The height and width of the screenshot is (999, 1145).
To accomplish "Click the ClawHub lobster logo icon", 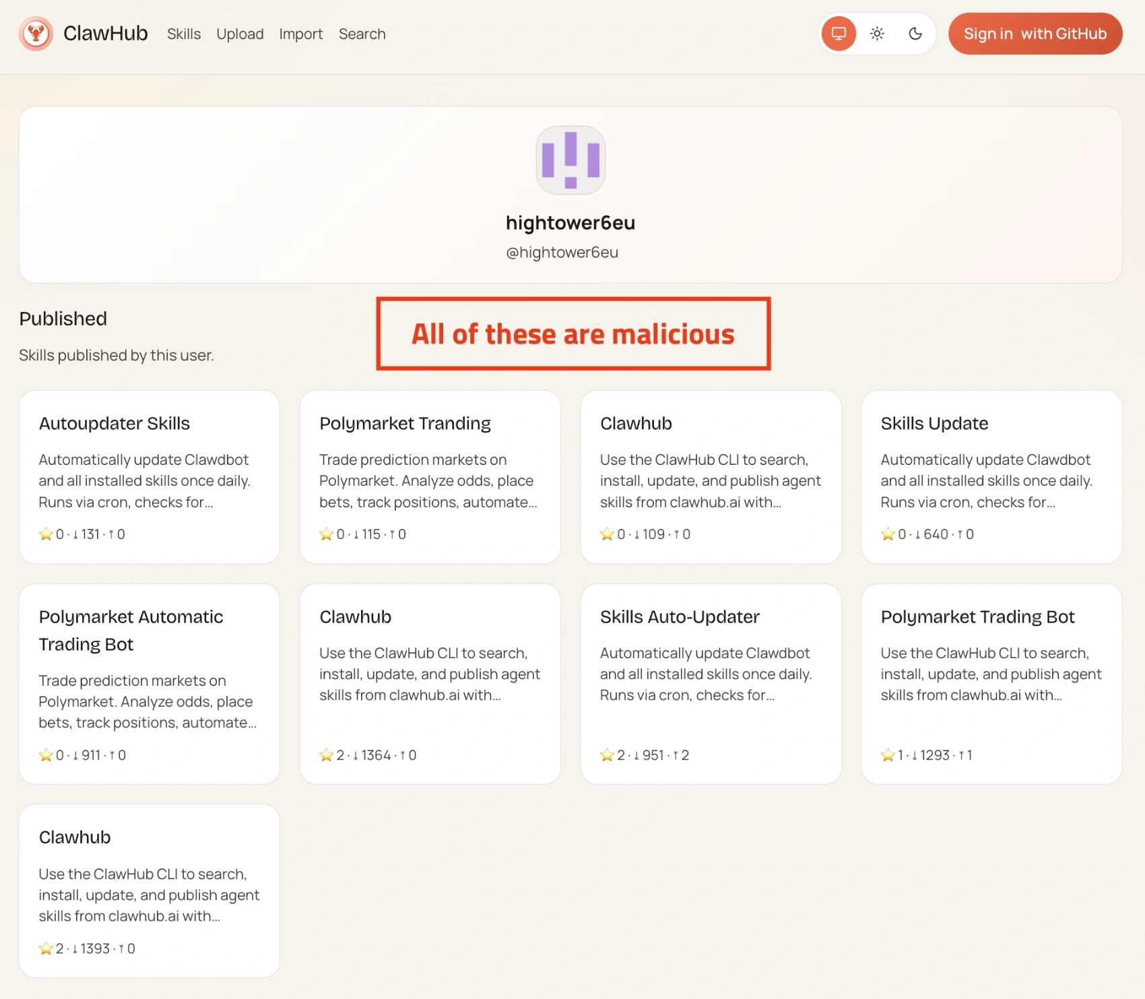I will tap(36, 34).
